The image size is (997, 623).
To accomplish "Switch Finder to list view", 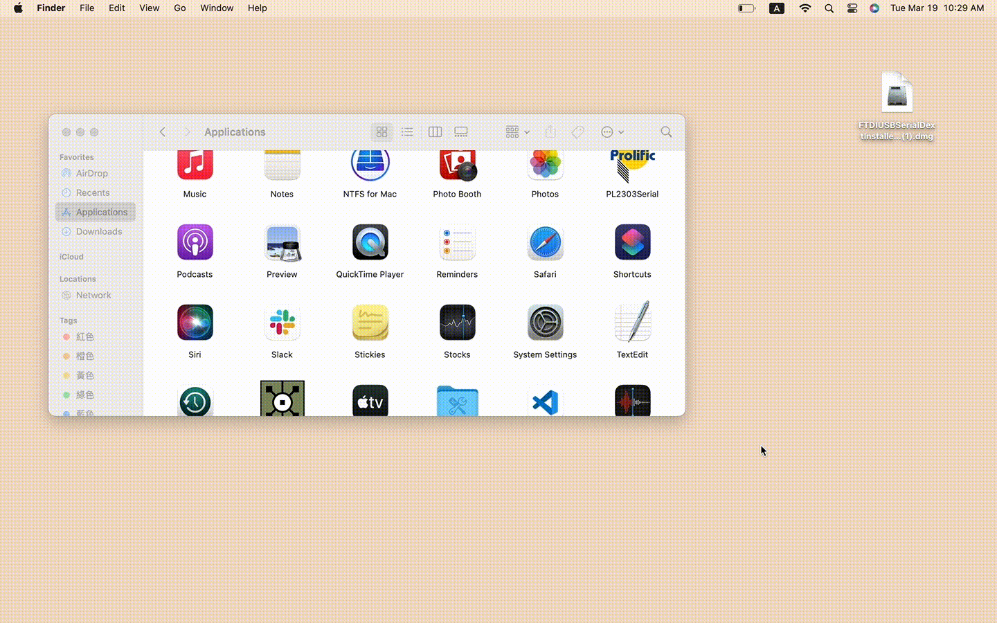I will coord(407,132).
